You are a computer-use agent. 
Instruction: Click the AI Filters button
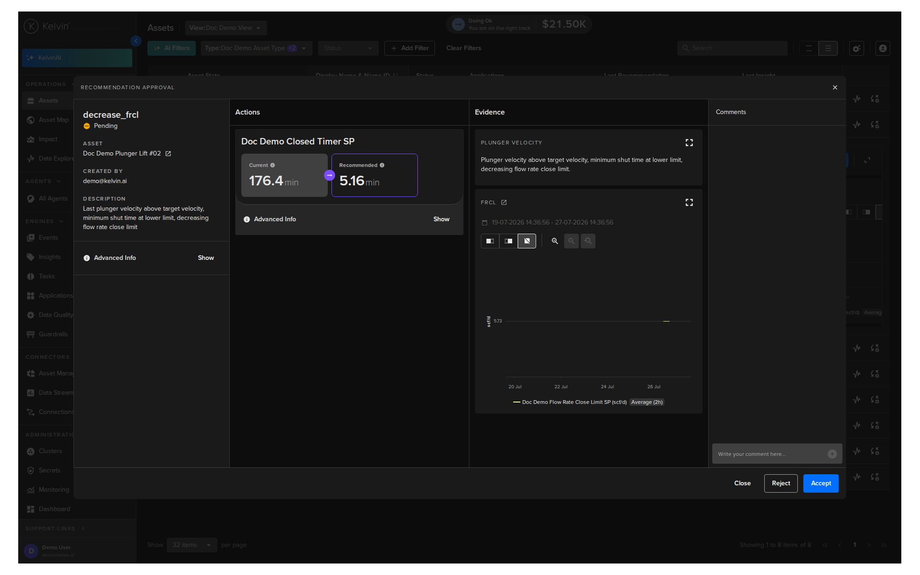point(172,48)
